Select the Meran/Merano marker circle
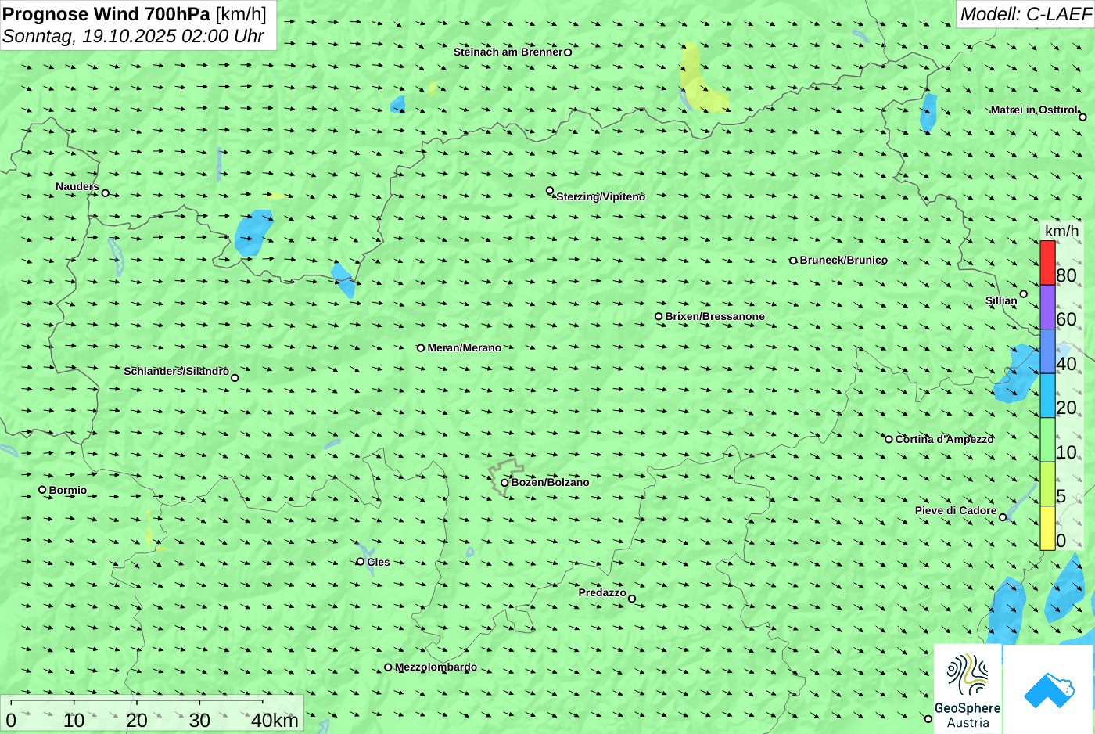 click(421, 348)
